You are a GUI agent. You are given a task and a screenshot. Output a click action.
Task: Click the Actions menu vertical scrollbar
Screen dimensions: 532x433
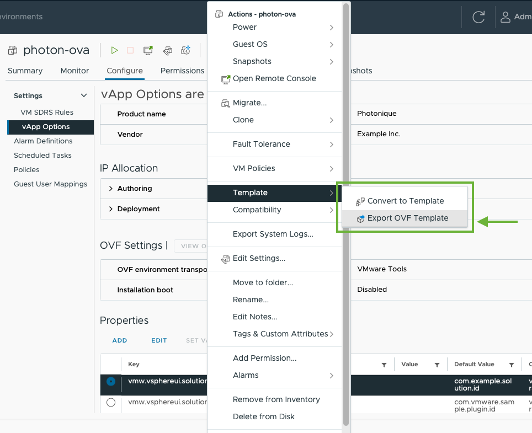[345, 213]
